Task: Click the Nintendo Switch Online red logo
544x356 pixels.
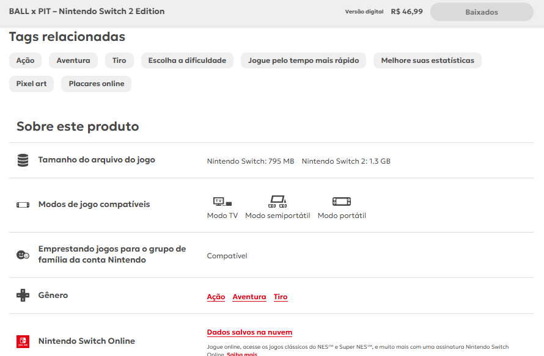Action: [x=23, y=341]
